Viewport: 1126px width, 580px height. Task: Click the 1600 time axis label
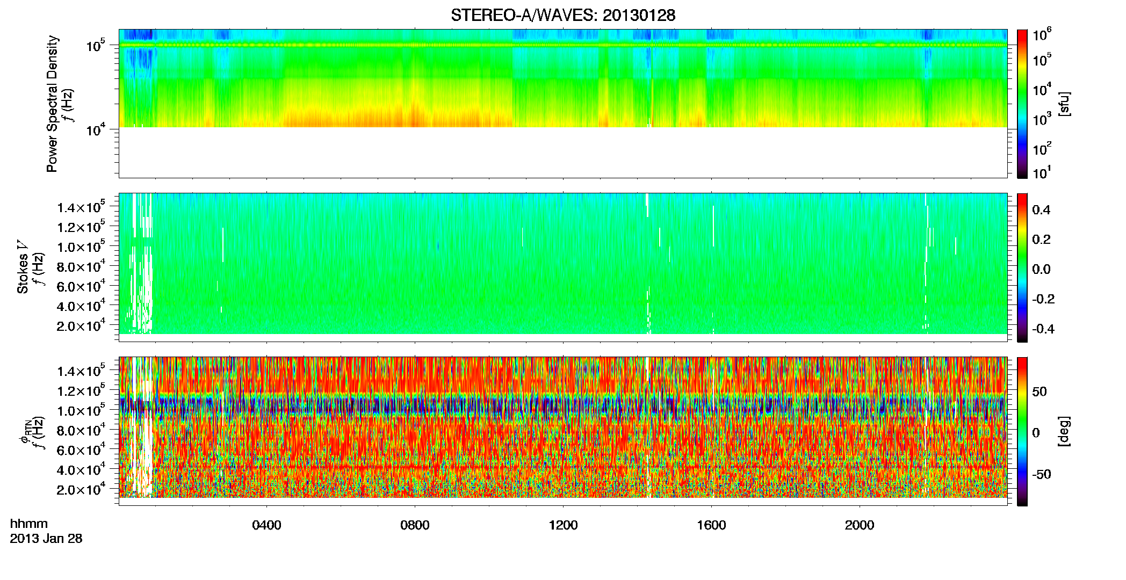(711, 525)
